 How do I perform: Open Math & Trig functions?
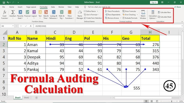(x=61, y=14)
